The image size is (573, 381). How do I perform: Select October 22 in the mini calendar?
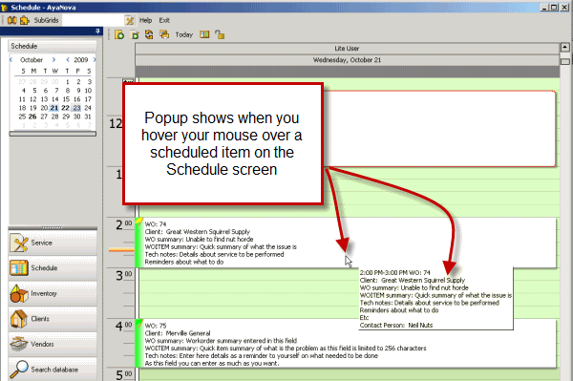click(65, 108)
